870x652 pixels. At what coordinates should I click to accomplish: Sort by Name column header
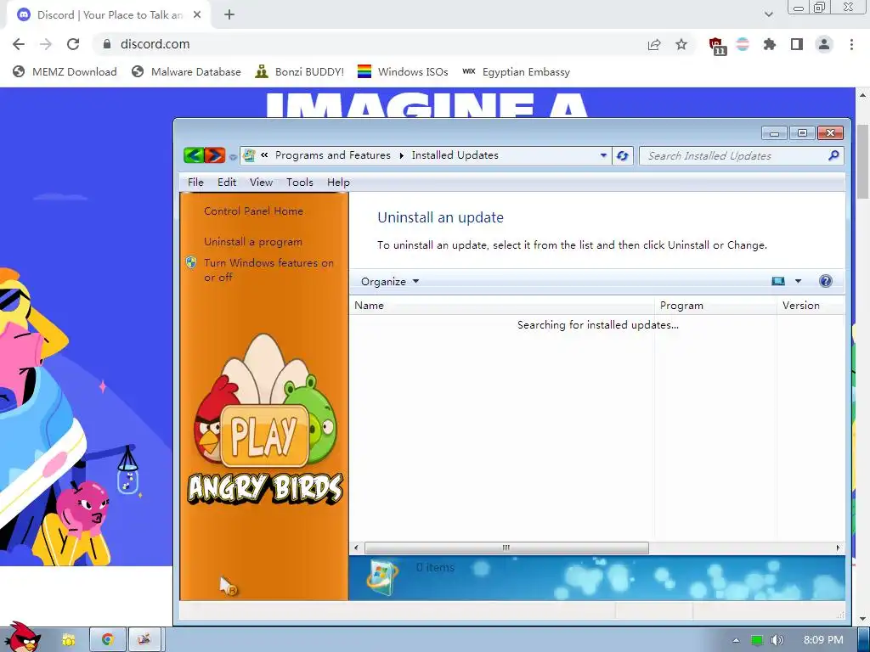[502, 306]
